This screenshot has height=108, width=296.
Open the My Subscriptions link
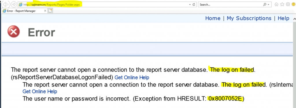tap(249, 18)
